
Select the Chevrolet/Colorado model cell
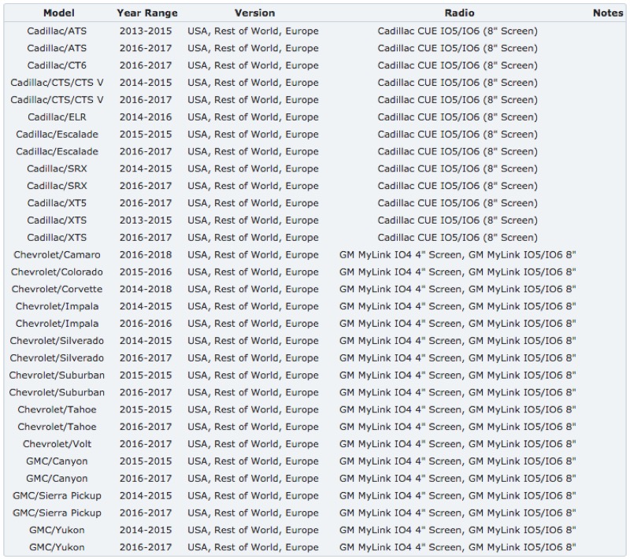57,272
